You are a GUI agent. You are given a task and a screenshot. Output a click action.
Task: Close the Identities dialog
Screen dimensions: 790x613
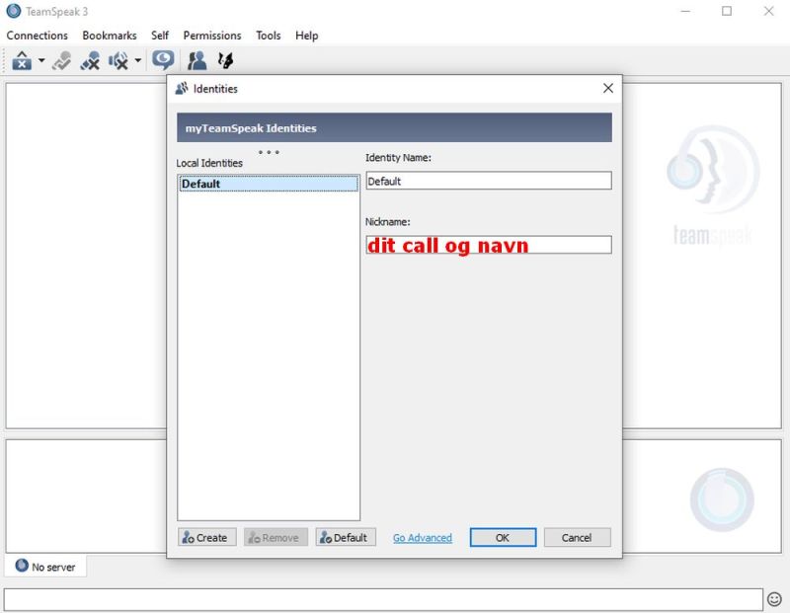tap(608, 89)
